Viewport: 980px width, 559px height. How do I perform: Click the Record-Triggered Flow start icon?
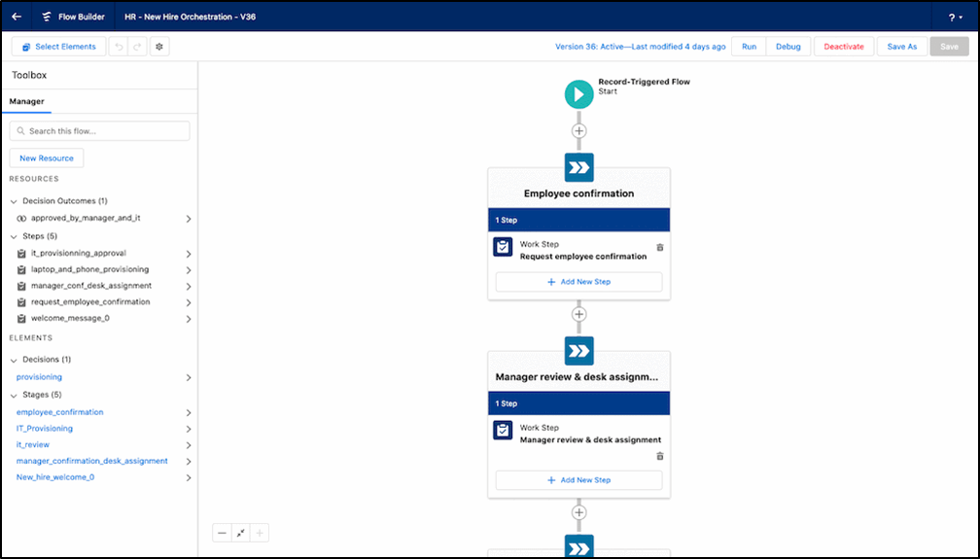pyautogui.click(x=578, y=93)
